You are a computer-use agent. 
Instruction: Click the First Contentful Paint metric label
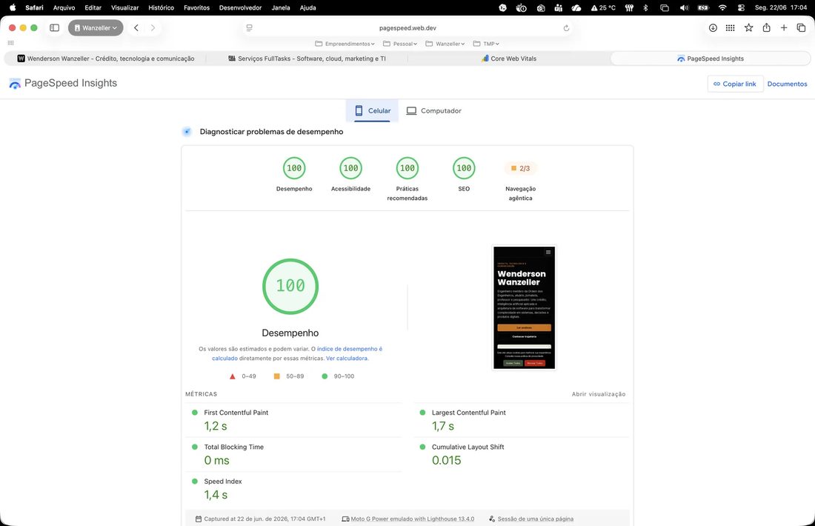point(236,413)
